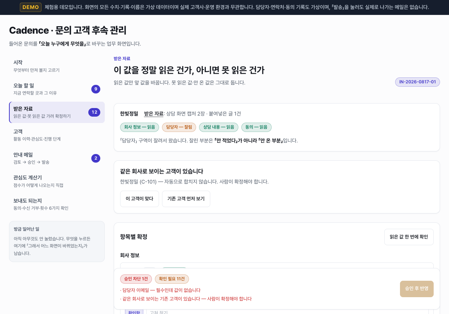The width and height of the screenshot is (449, 314).
Task: Click the 같은 회사로 보이는 기존 고객 warning line
Action: pos(186,299)
